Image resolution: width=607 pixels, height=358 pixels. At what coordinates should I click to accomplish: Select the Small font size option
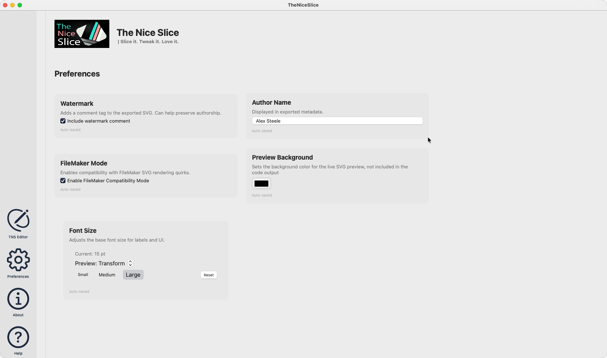coord(83,275)
